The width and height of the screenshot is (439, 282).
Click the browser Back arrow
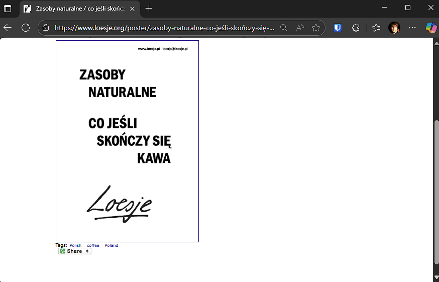point(8,28)
